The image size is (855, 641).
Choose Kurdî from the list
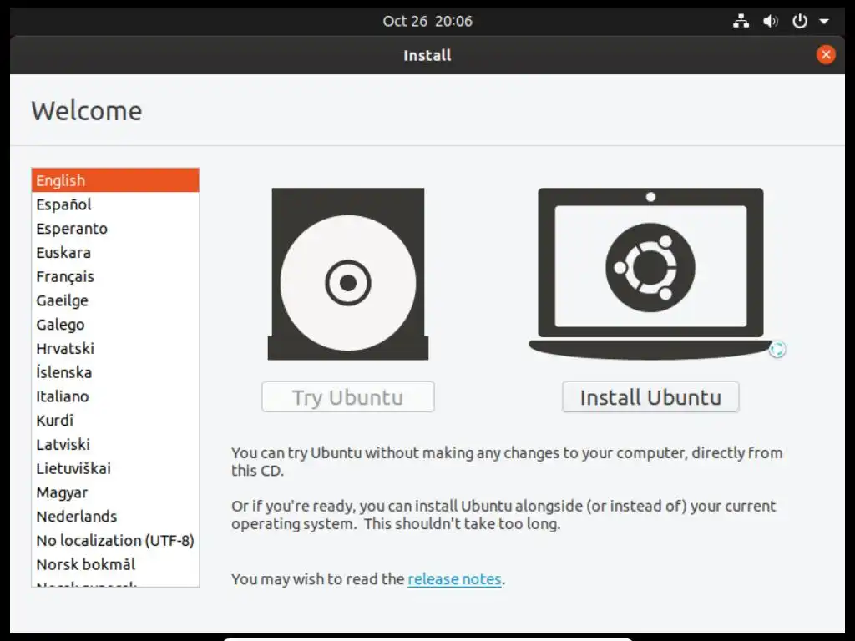[115, 421]
